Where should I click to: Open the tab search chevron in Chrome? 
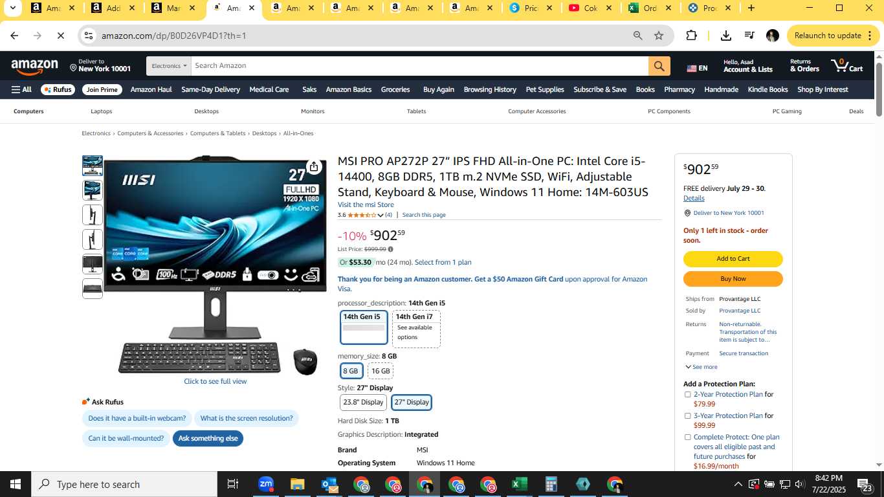coord(12,8)
